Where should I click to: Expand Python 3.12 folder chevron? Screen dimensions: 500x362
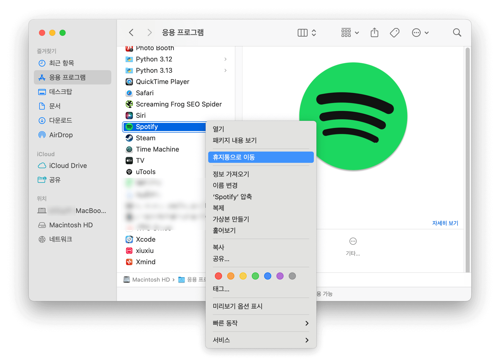tap(225, 59)
